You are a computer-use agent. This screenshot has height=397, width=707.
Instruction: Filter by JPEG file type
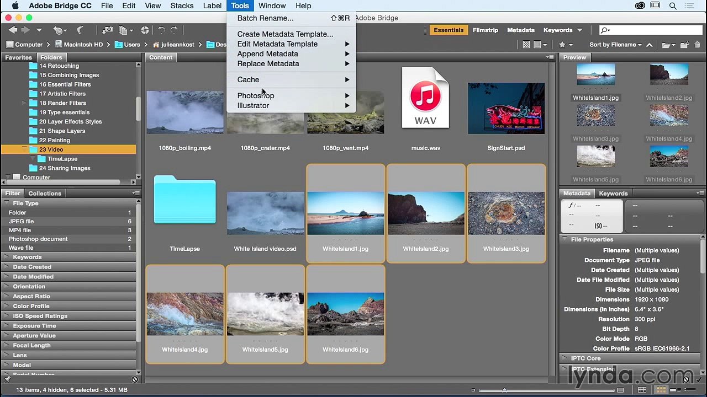tap(69, 221)
